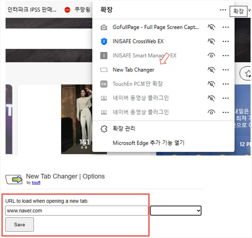Click the New Tab Changer extension icon
252x238 pixels.
click(x=105, y=70)
